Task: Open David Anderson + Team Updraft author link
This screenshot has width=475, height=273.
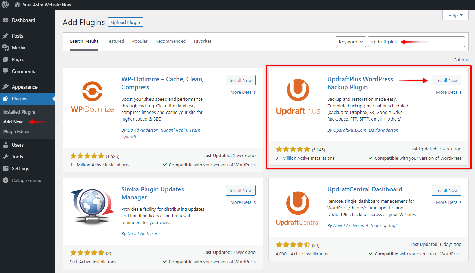Action: pos(365,225)
